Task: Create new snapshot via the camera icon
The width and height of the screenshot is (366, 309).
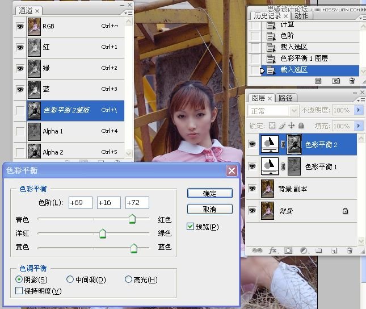Action: click(336, 81)
